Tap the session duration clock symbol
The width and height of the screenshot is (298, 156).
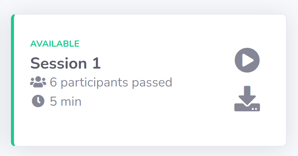click(x=38, y=101)
